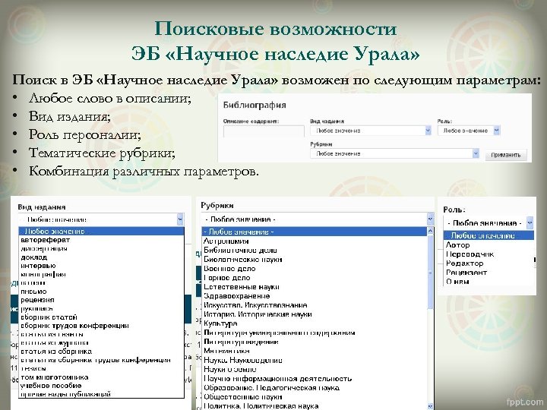Image resolution: width=547 pixels, height=410 pixels.
Task: Choose 'Переводчик' role
Action: 489,254
